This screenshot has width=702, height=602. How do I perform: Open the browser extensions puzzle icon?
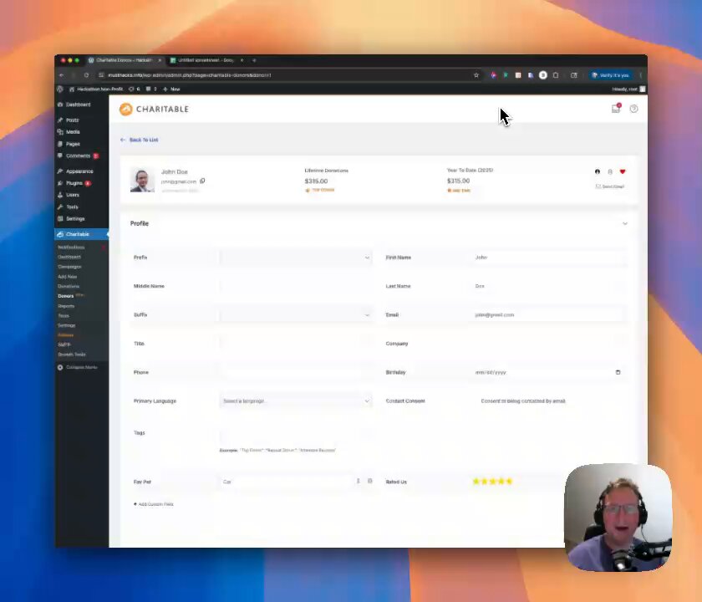click(x=556, y=75)
